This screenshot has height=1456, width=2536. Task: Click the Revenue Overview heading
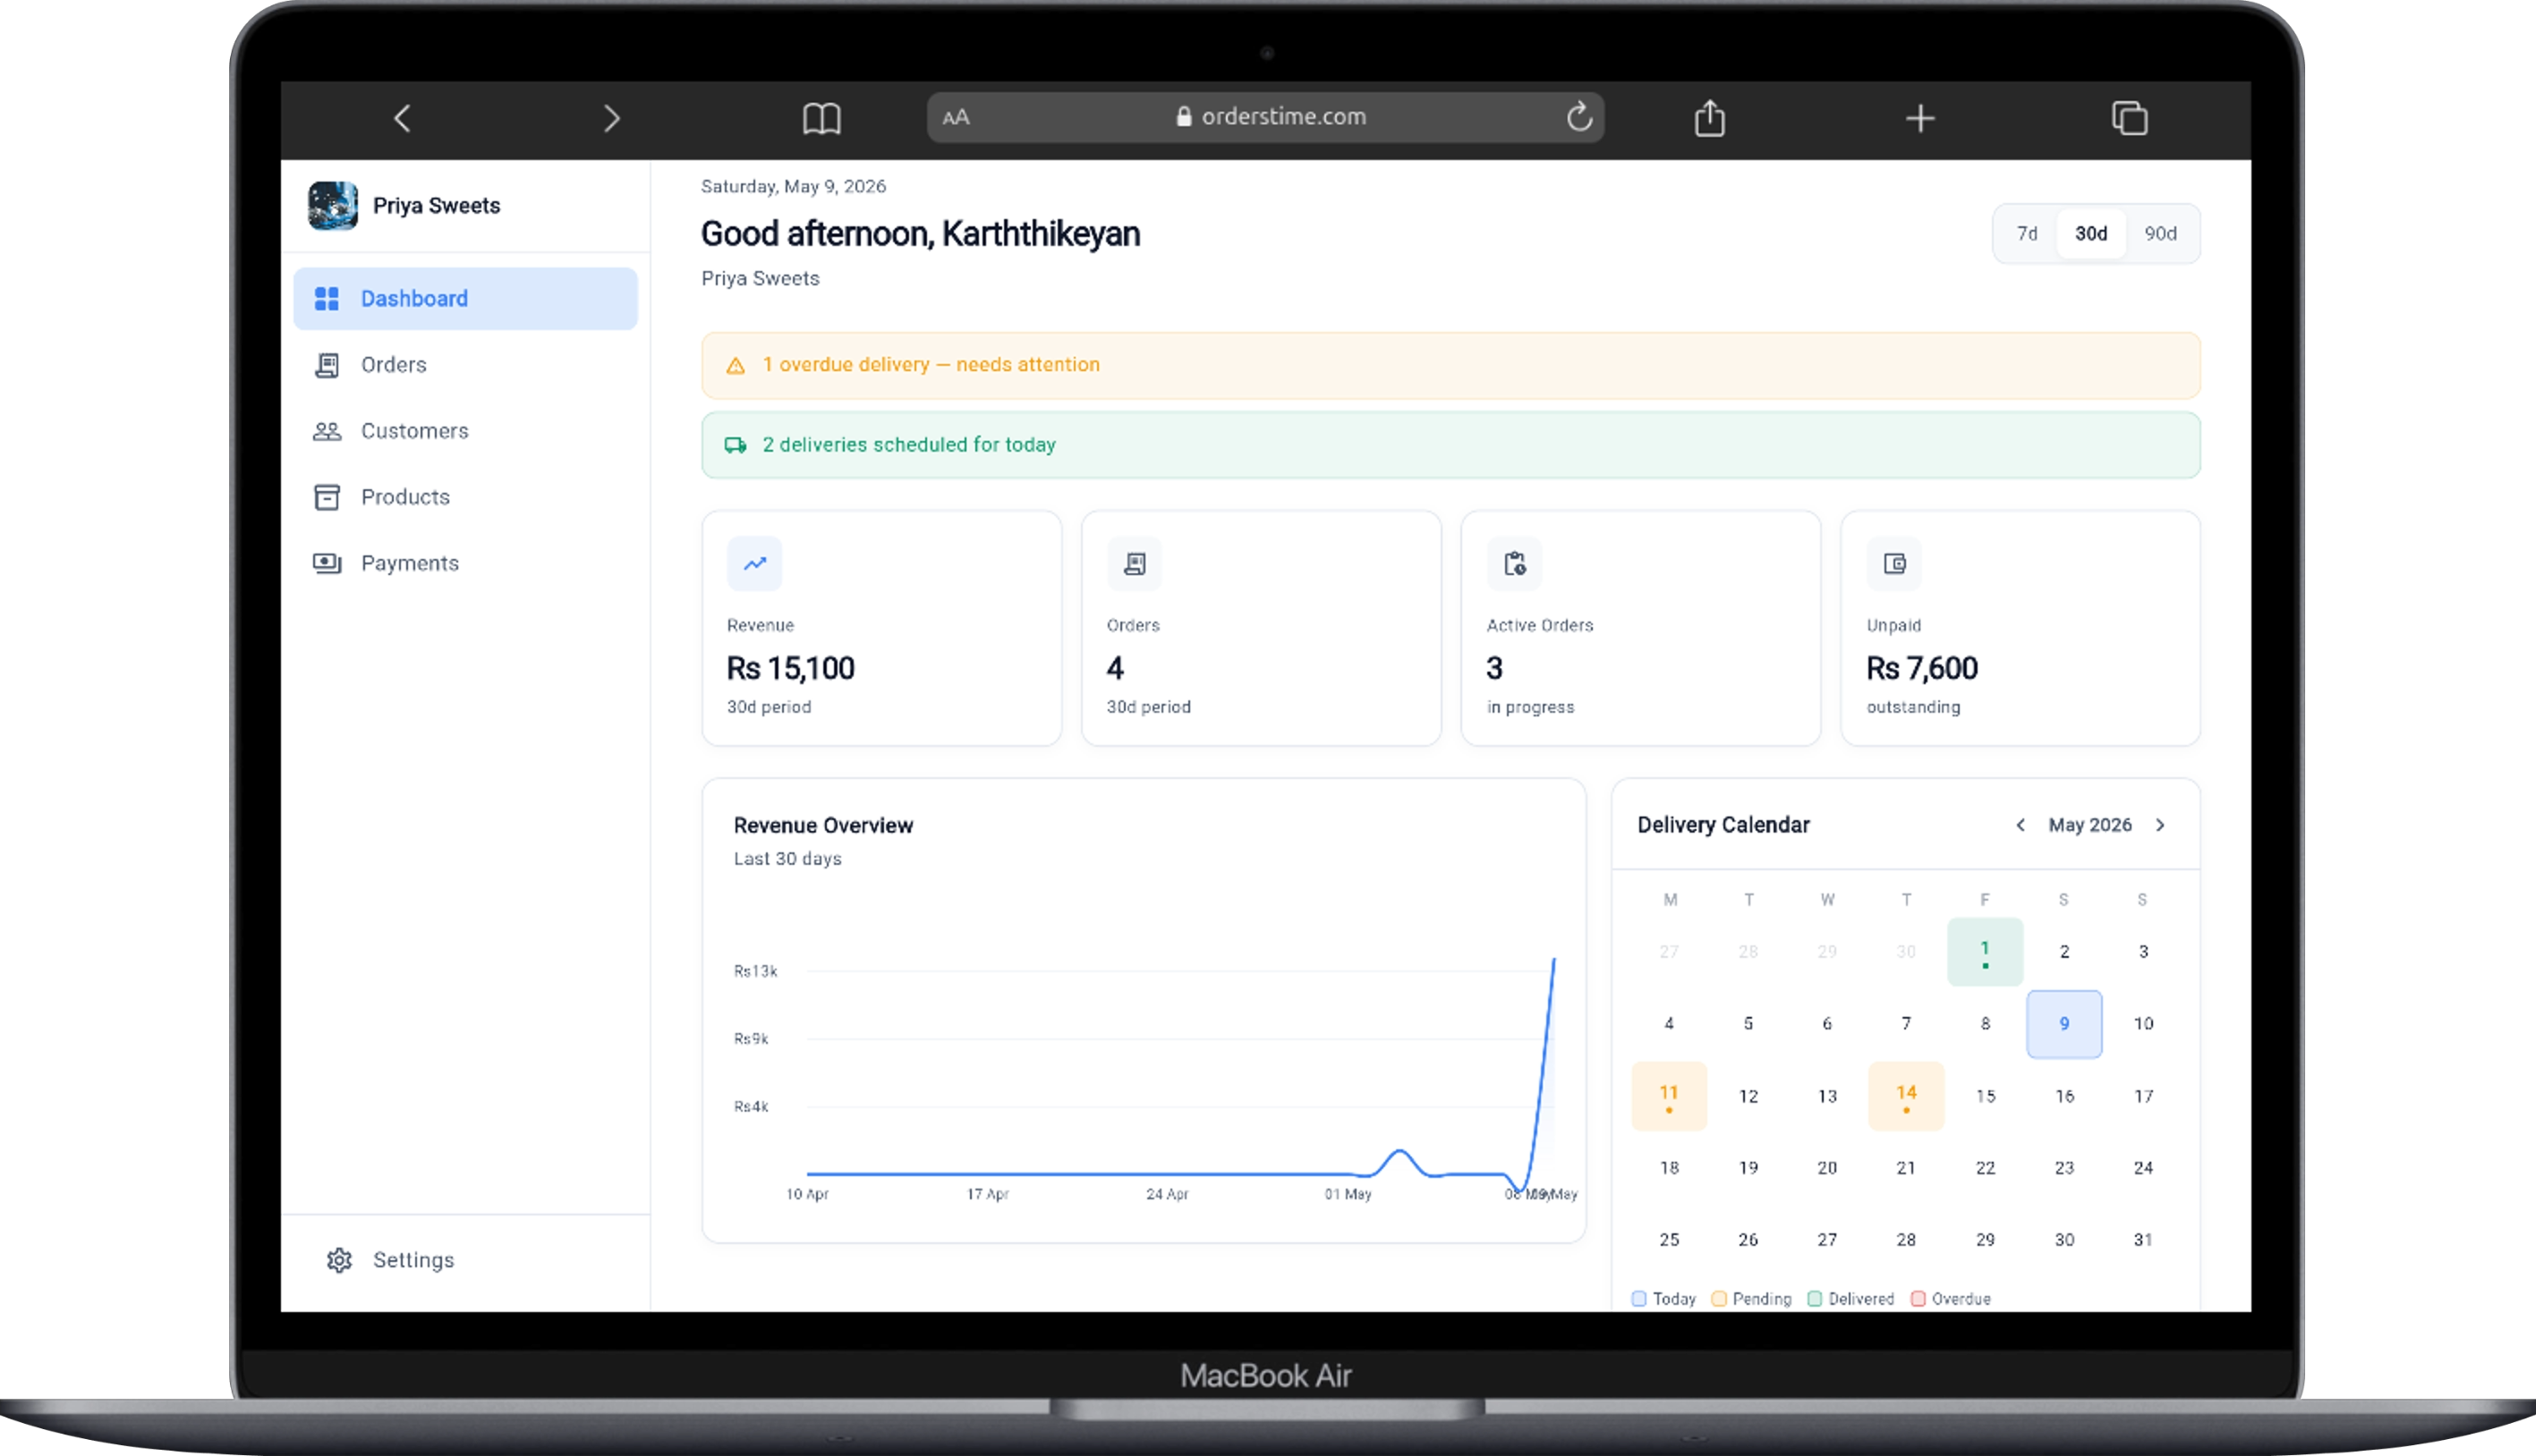(x=823, y=825)
